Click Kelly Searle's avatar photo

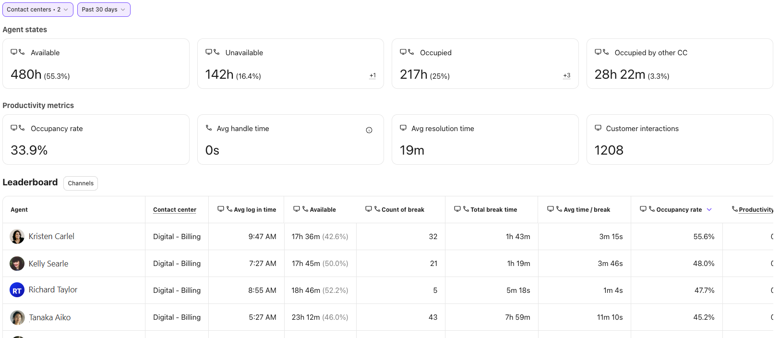pos(17,264)
